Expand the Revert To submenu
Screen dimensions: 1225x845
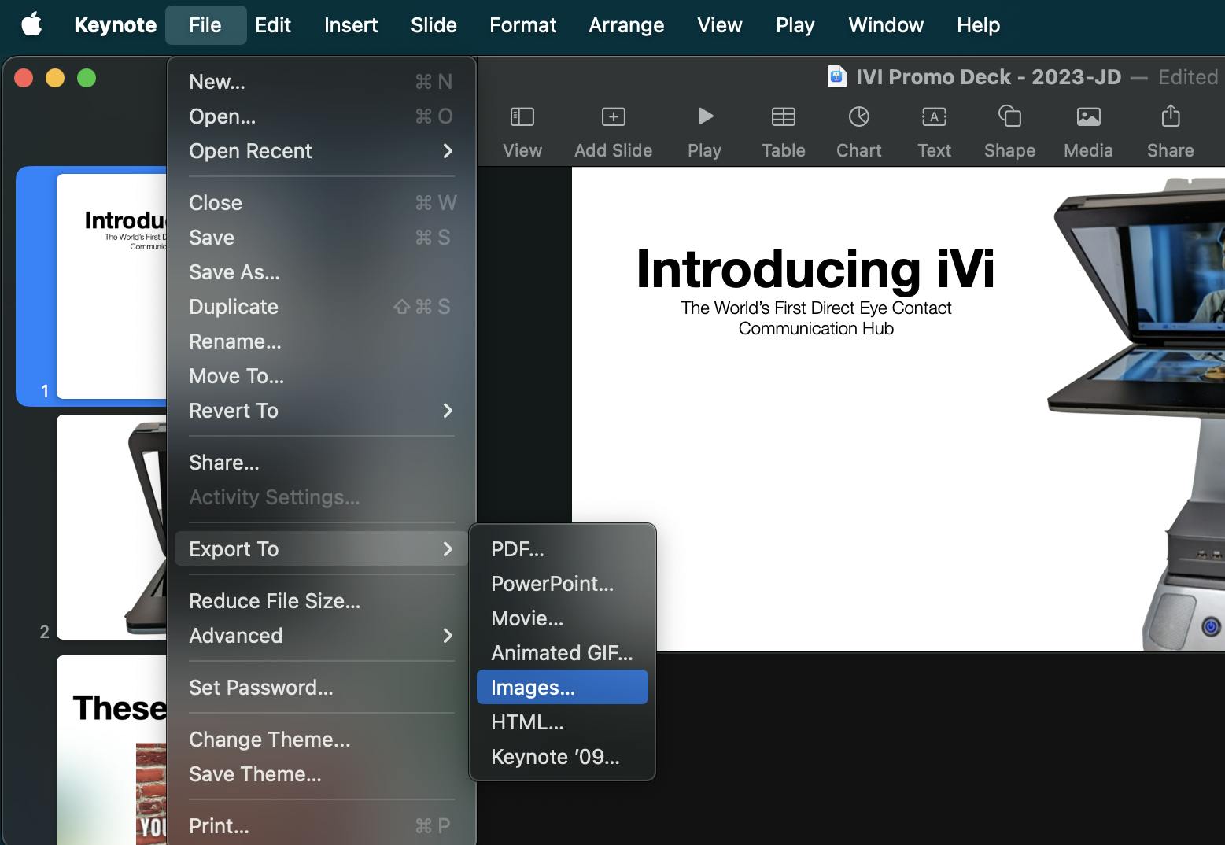pos(321,411)
